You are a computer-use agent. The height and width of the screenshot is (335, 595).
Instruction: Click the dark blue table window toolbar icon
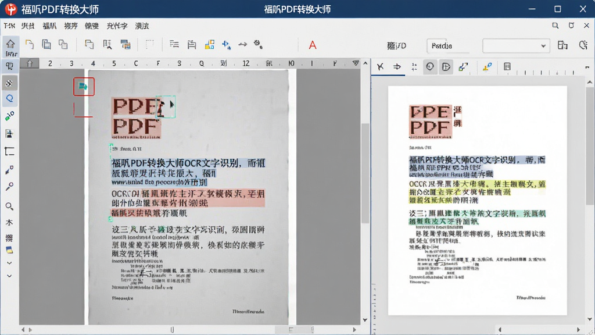point(126,44)
